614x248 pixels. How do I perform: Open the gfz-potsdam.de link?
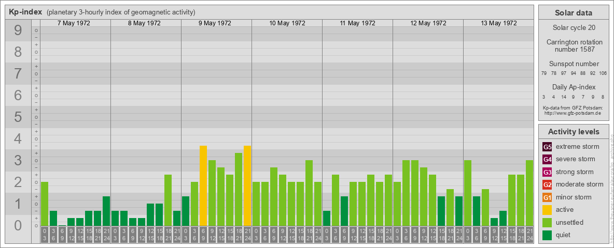pyautogui.click(x=573, y=113)
